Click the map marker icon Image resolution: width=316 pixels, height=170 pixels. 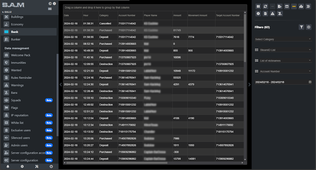pos(301,6)
